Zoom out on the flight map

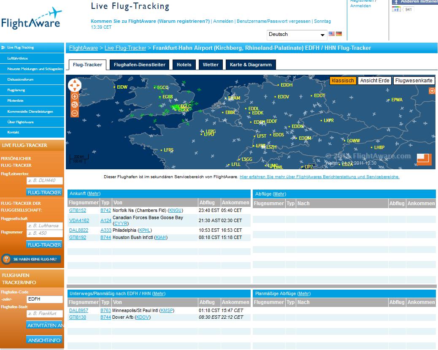[x=75, y=113]
